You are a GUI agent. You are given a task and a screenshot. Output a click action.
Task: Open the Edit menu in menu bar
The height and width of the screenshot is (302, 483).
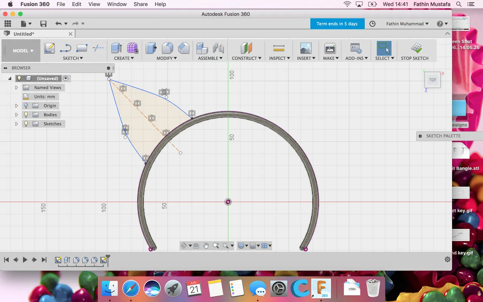[x=77, y=4]
